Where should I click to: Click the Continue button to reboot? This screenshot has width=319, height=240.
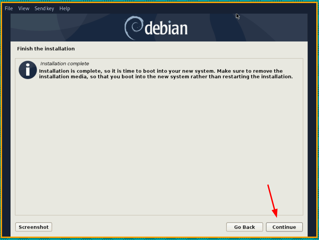coord(284,227)
